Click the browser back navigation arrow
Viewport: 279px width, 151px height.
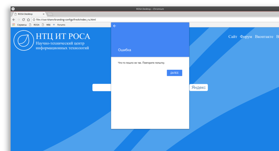coord(14,20)
